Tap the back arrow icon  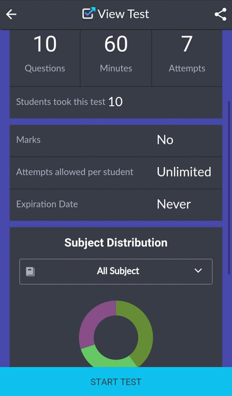11,14
